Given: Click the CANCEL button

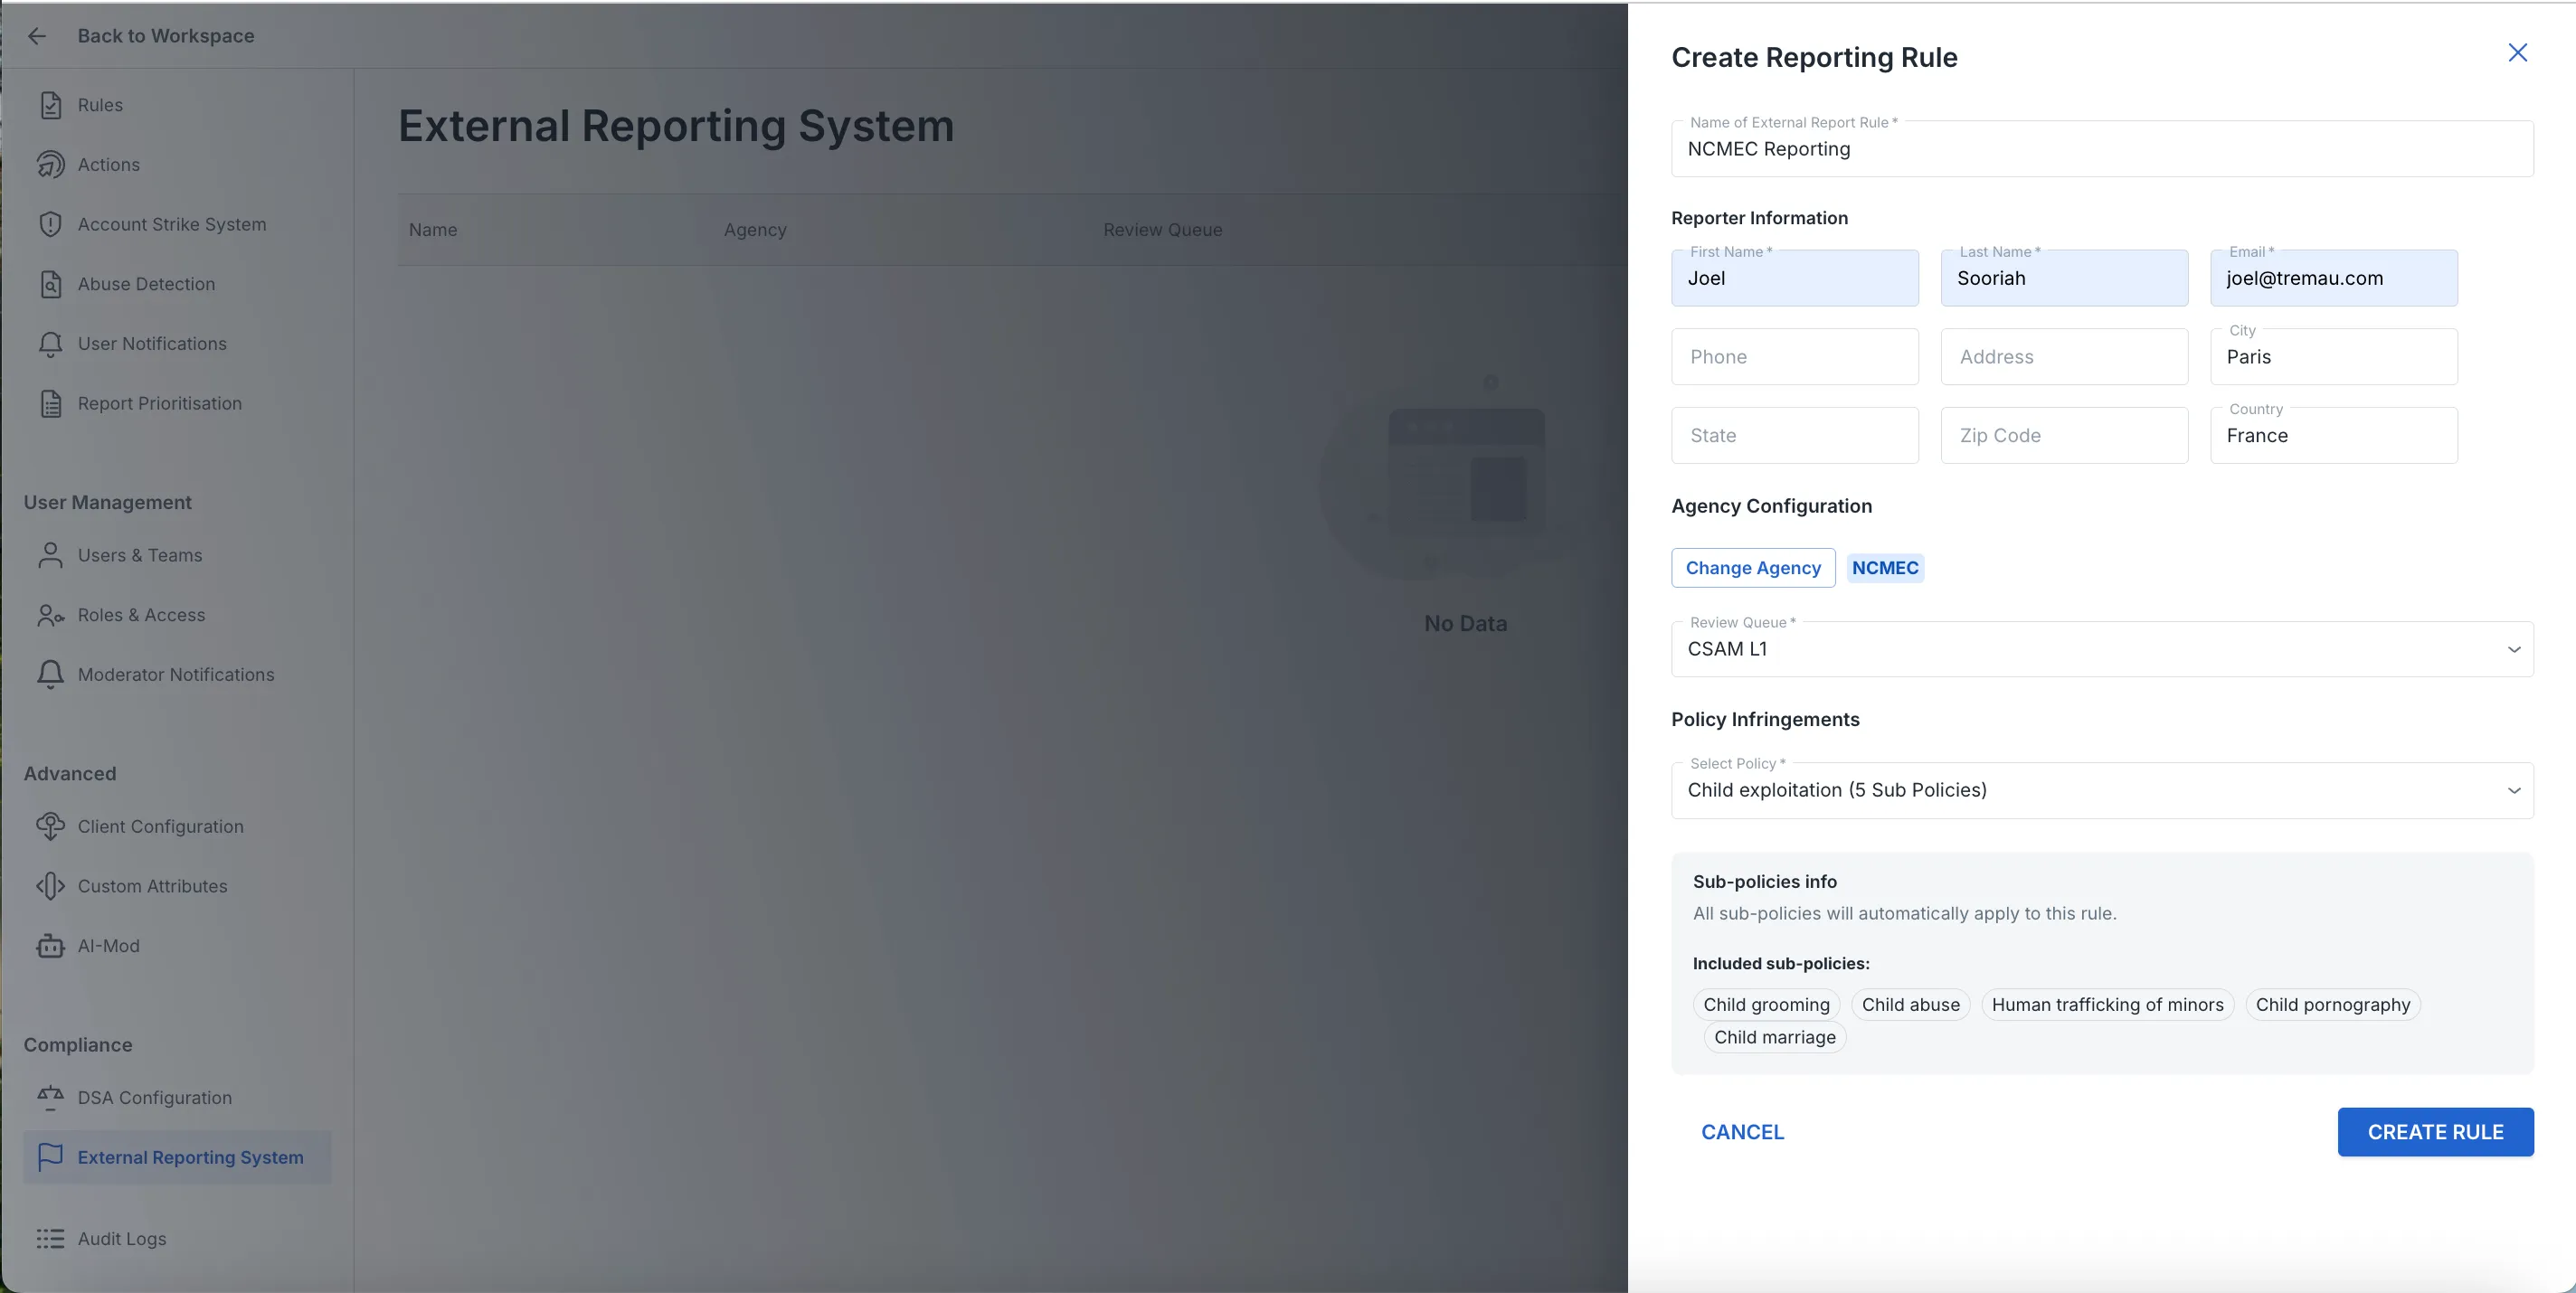Looking at the screenshot, I should 1742,1132.
